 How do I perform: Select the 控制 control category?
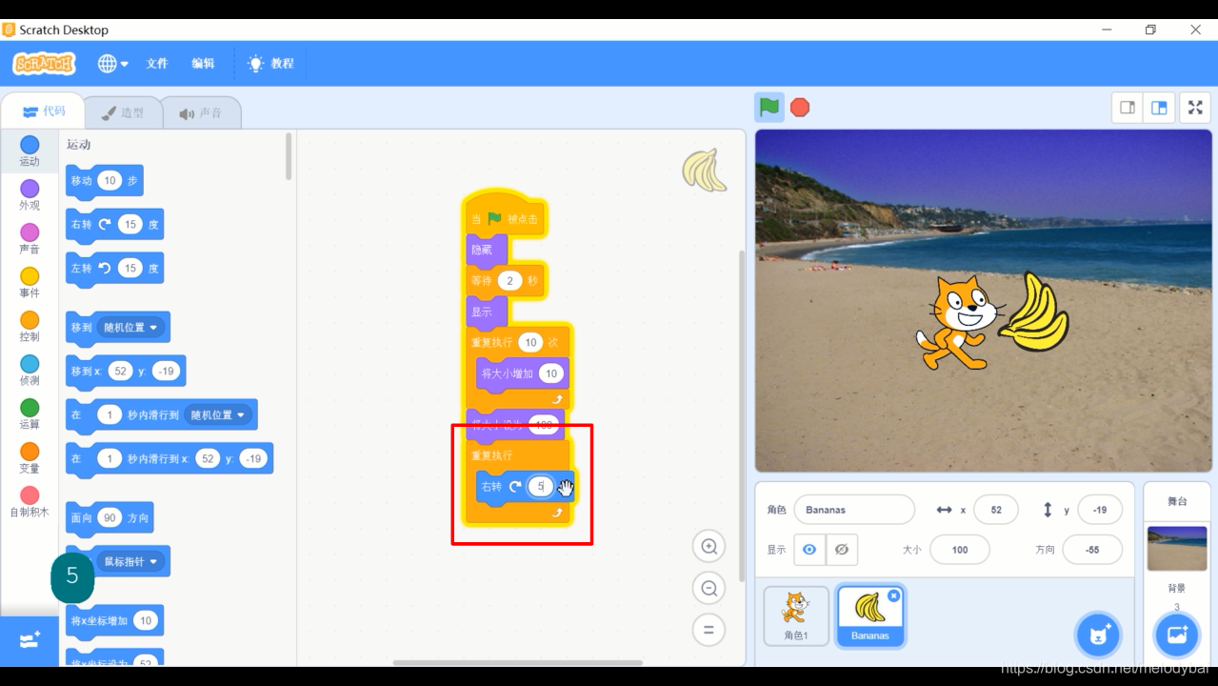(30, 326)
